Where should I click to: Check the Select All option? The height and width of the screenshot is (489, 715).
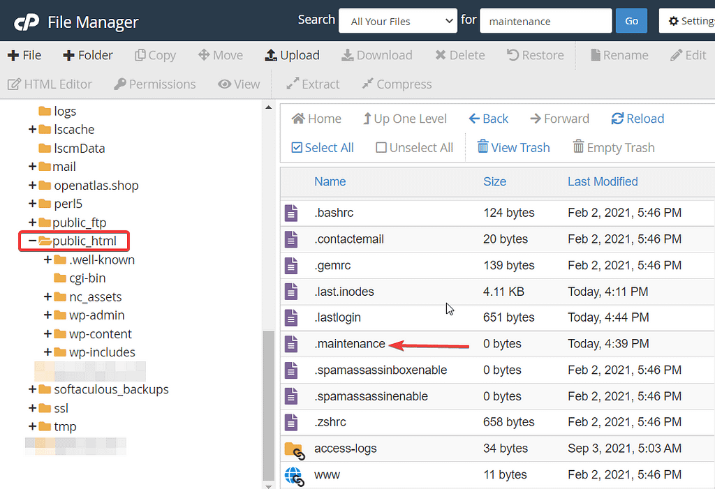click(x=322, y=147)
